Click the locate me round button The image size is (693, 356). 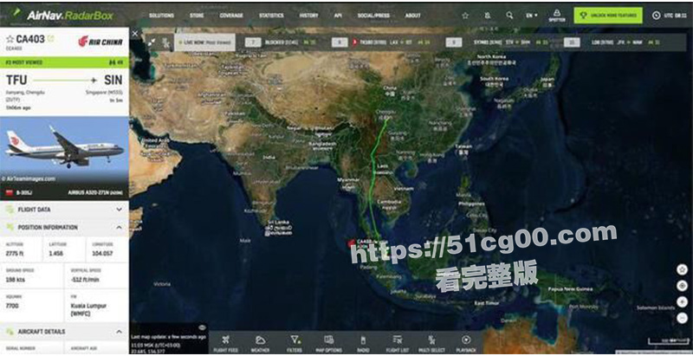pos(682,285)
